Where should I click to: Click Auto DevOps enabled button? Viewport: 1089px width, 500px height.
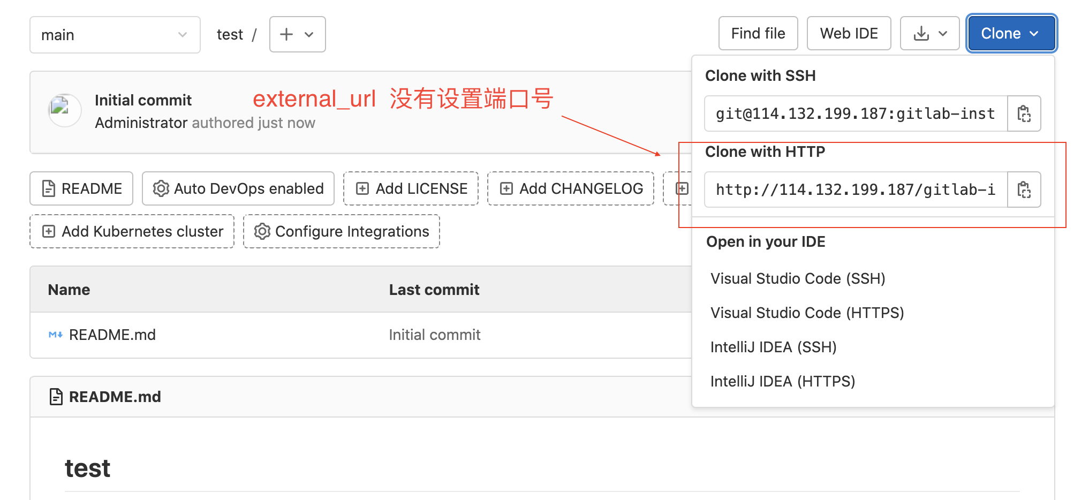[238, 188]
